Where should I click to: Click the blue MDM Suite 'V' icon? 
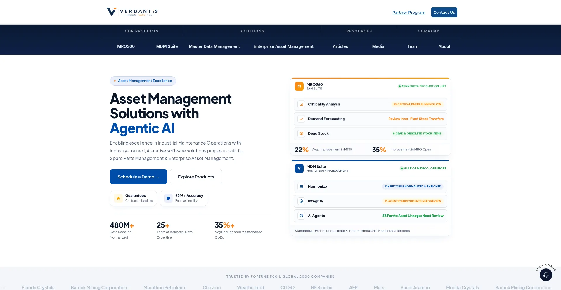pyautogui.click(x=299, y=169)
